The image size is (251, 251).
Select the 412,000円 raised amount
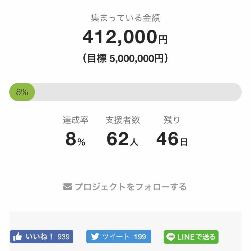point(125,37)
